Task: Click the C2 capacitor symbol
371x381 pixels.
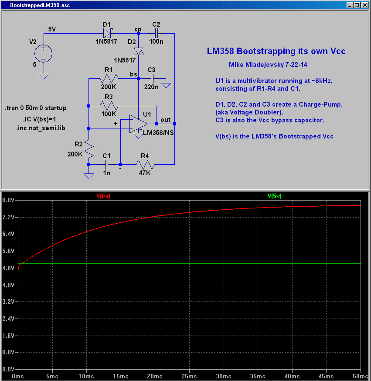Action: click(x=157, y=33)
